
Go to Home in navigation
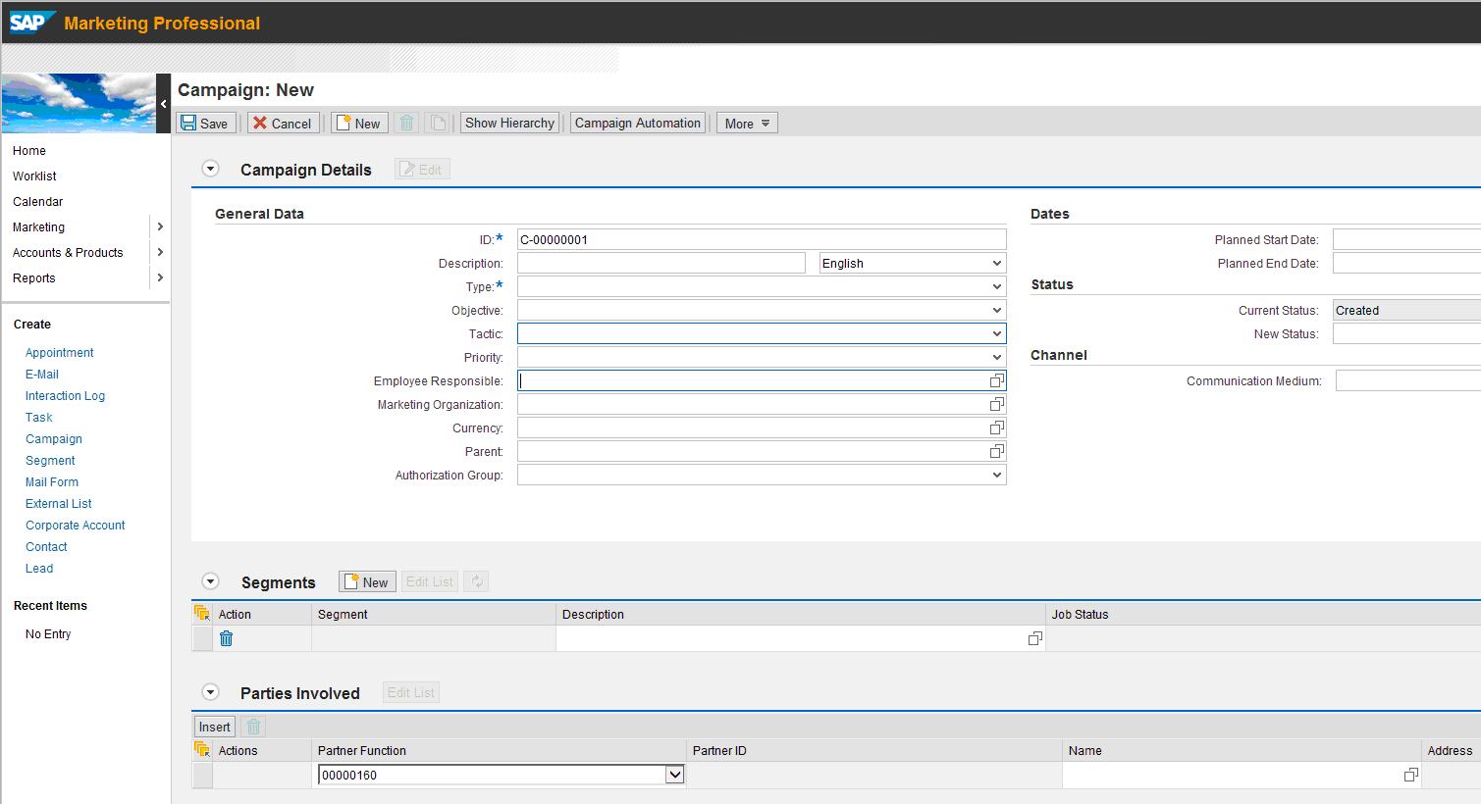pos(29,150)
